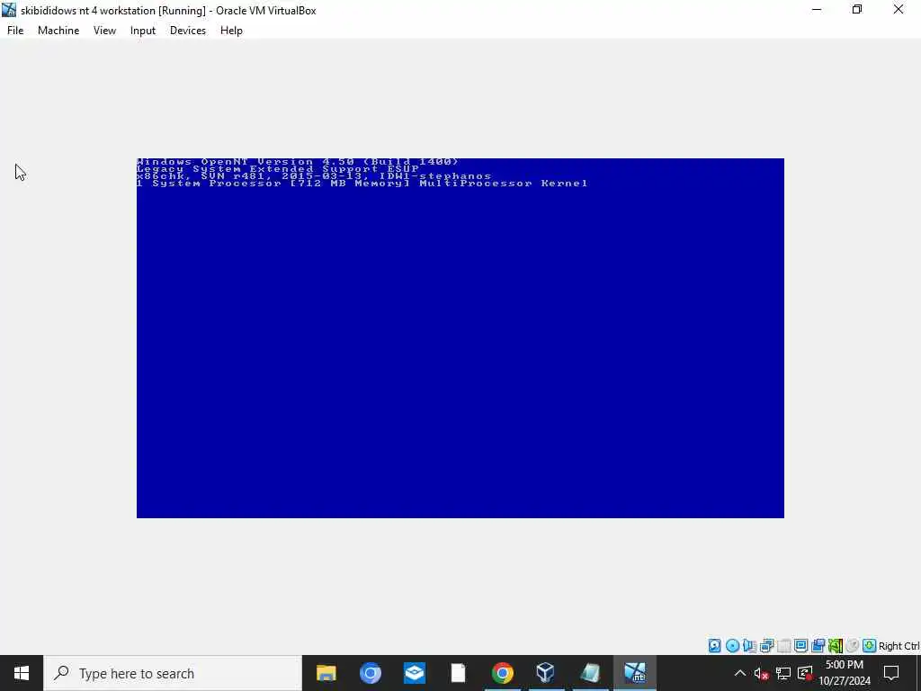921x691 pixels.
Task: Open the blank white document taskbar icon
Action: tap(458, 673)
